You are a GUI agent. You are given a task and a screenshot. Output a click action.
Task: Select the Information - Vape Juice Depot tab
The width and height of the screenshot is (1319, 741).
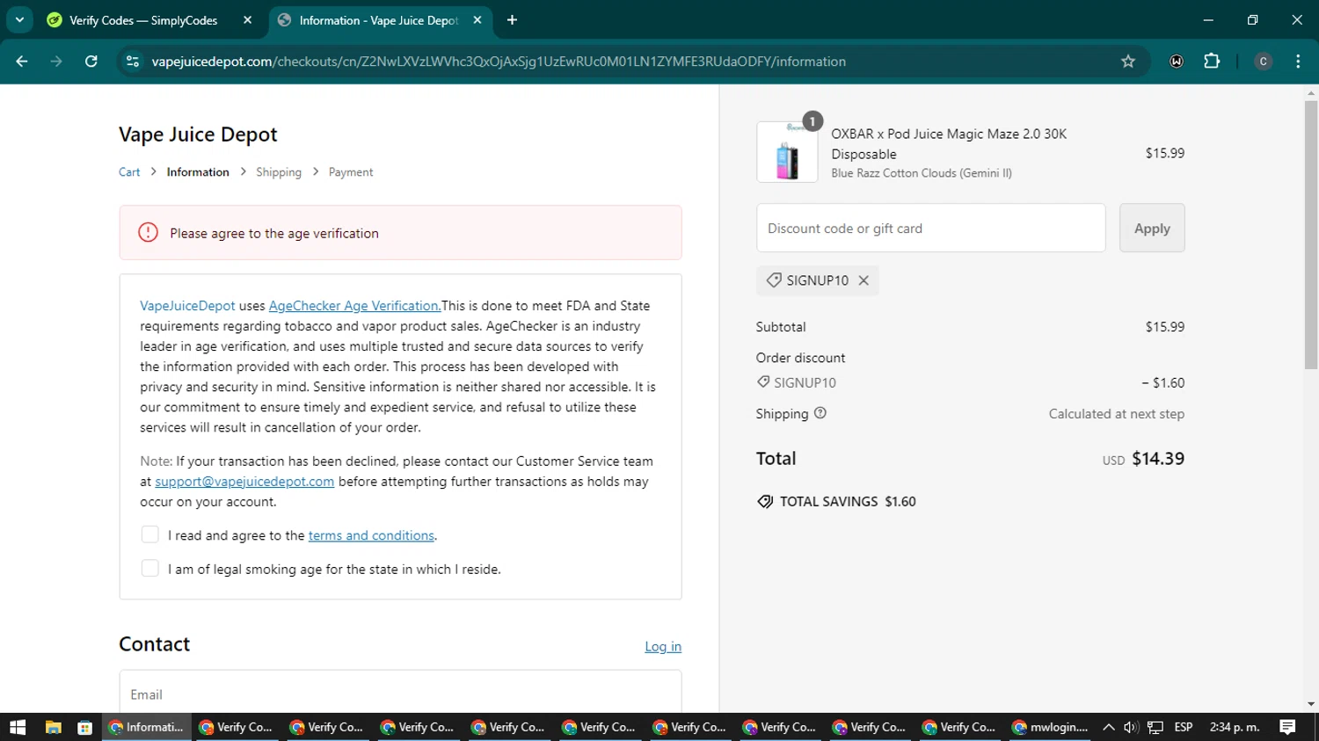point(379,20)
